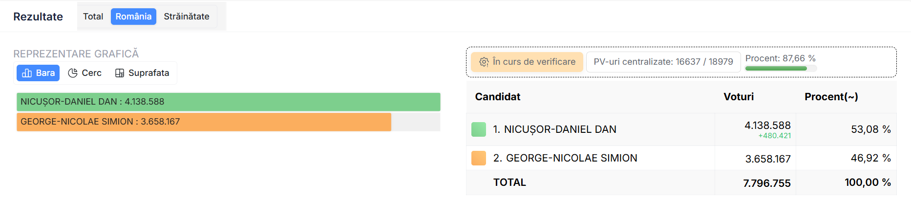Click the Candidat column header

coord(497,97)
